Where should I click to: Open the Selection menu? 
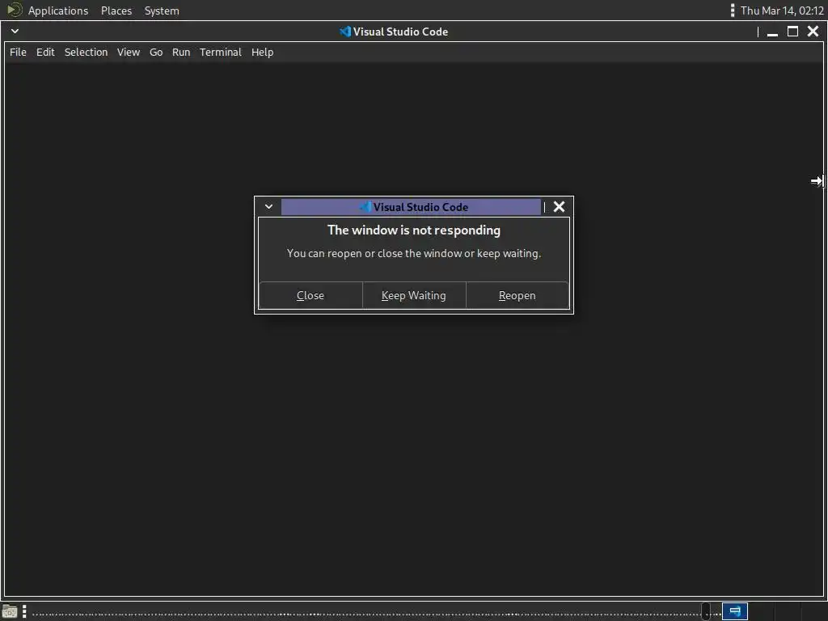point(86,53)
